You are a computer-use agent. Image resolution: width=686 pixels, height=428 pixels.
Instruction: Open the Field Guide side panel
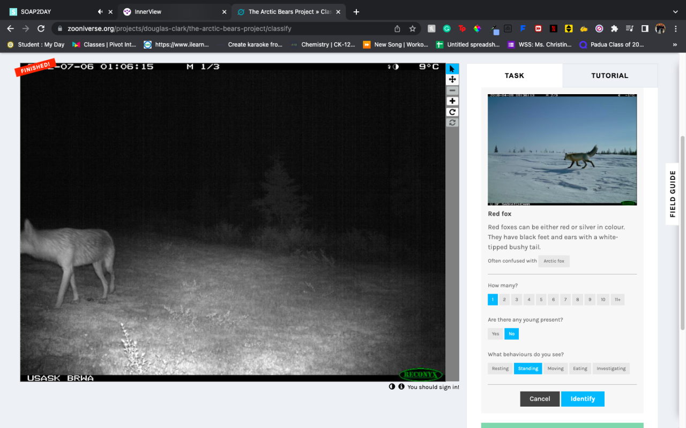tap(673, 194)
